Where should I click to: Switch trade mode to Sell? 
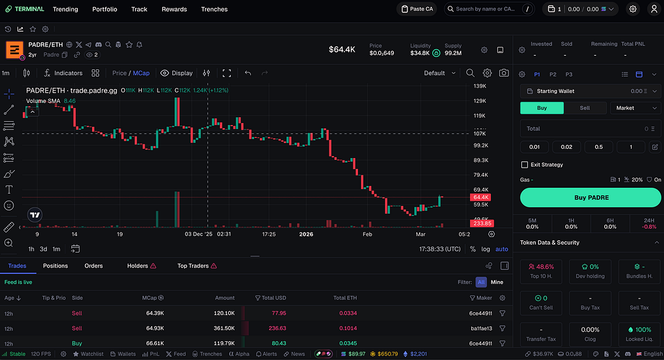585,108
